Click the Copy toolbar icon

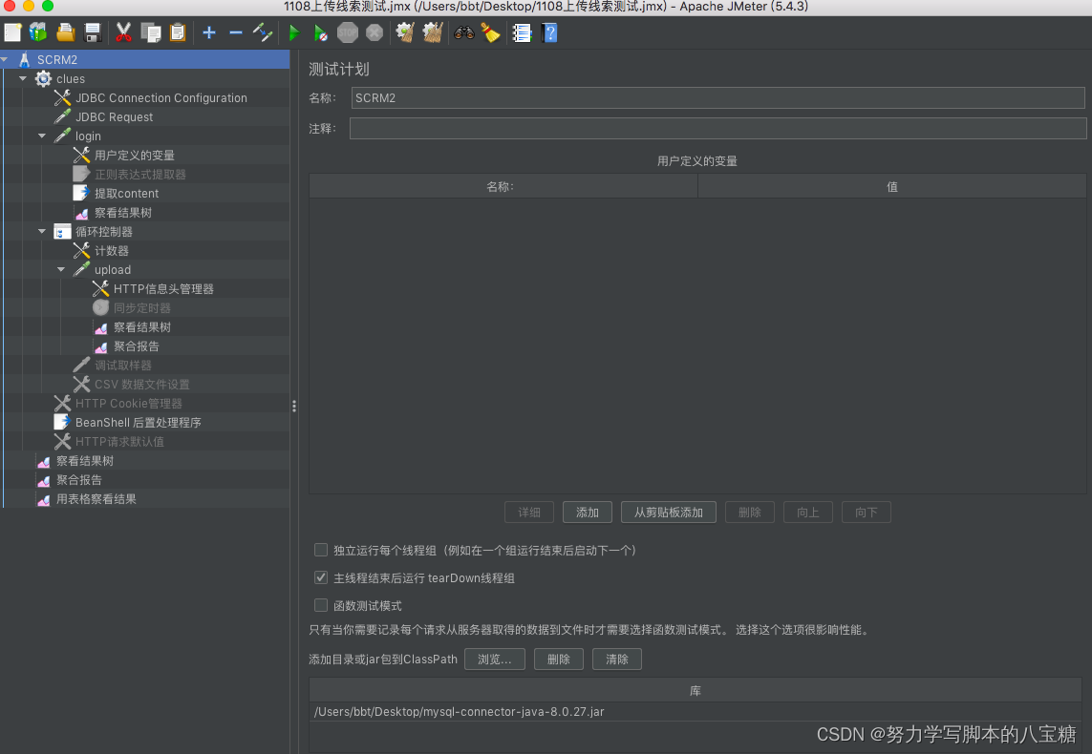[150, 32]
